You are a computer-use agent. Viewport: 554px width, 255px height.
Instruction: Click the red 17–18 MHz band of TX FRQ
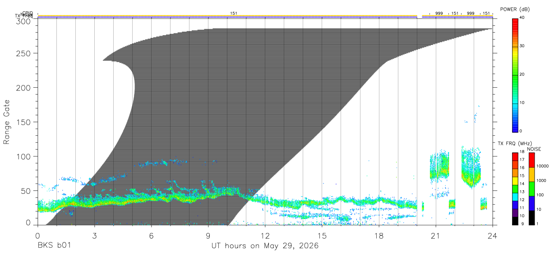[515, 156]
